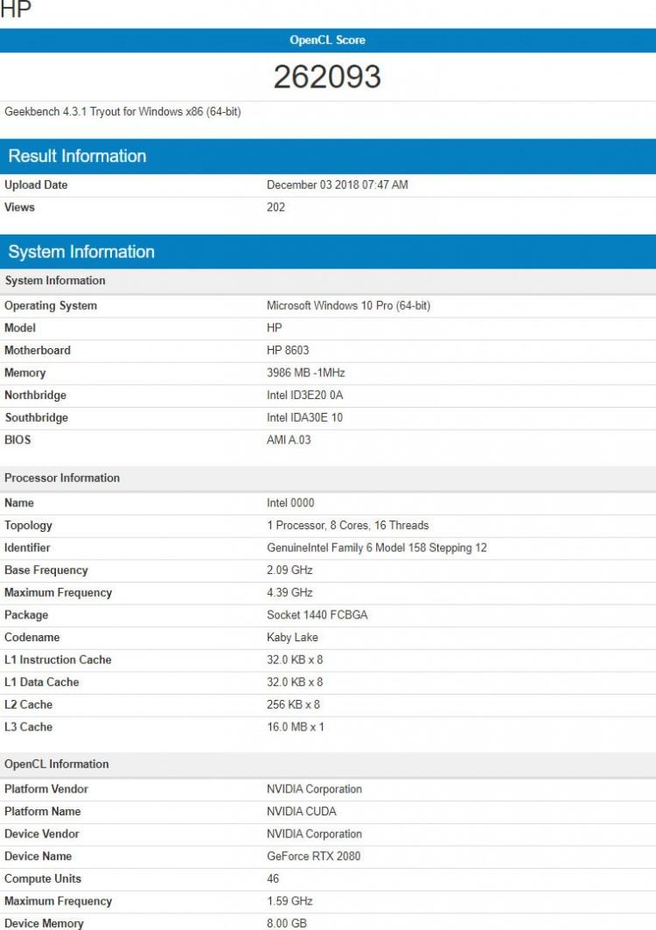Viewport: 656px width, 930px height.
Task: Click the Topology row value
Action: 347,526
